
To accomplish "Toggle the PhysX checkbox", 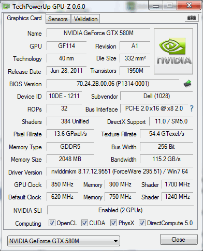I will click(x=113, y=223).
